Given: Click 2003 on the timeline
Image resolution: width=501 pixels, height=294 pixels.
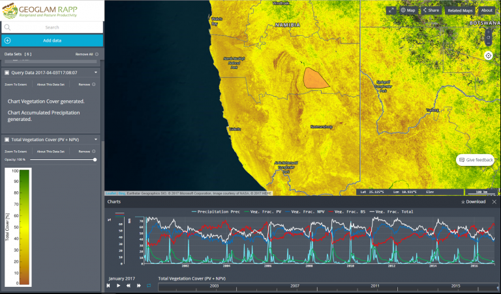Looking at the screenshot, I should (214, 286).
